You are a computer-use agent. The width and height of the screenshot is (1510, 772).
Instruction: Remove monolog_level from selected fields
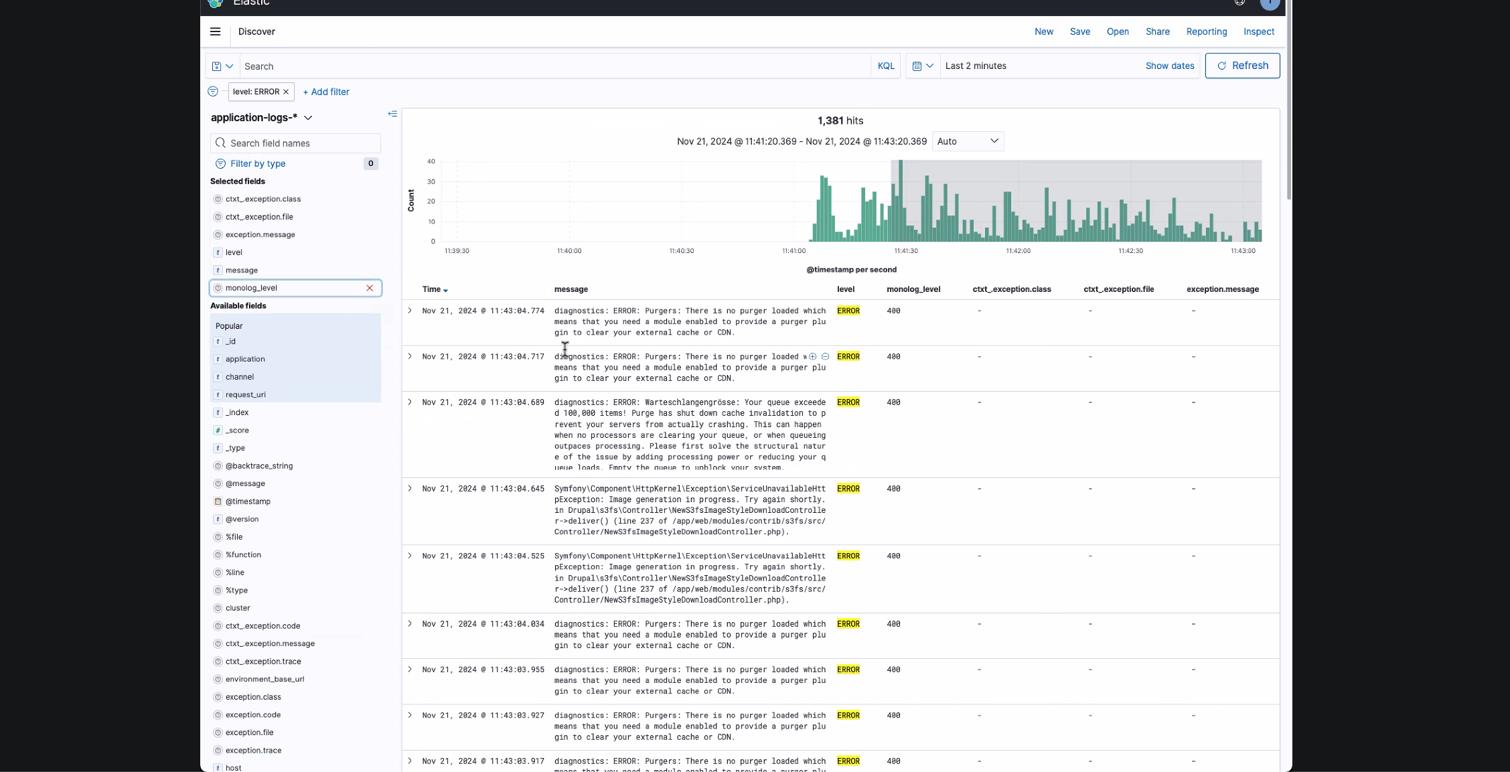[370, 288]
